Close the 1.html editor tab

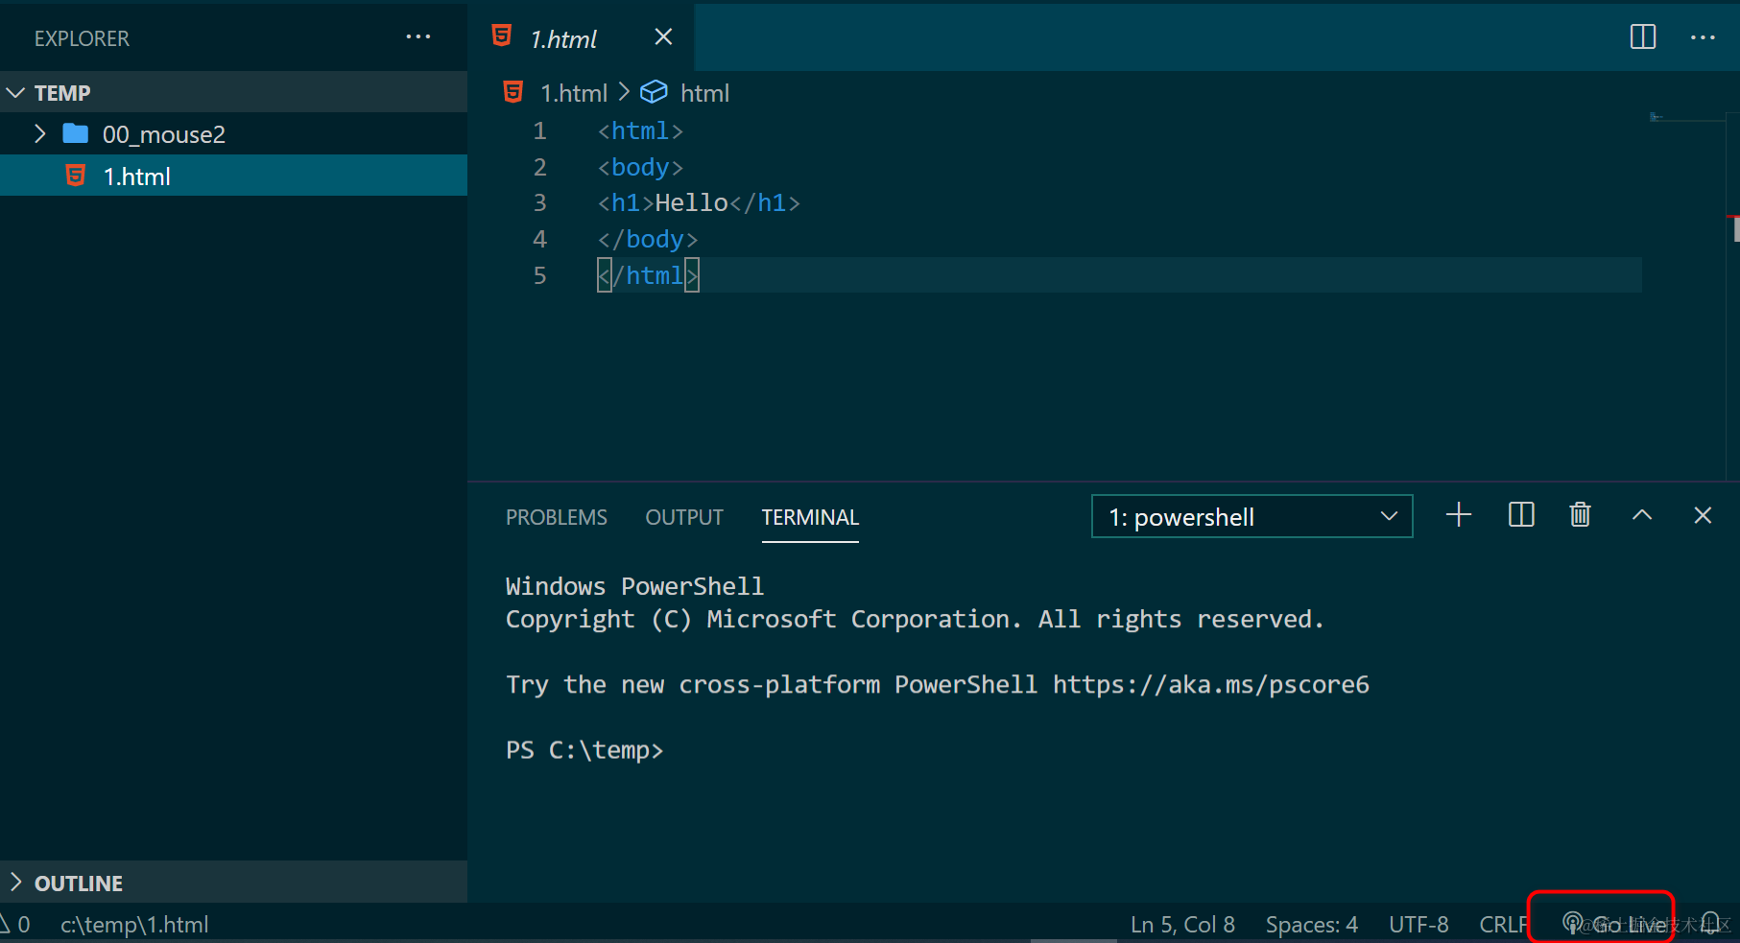click(x=663, y=36)
